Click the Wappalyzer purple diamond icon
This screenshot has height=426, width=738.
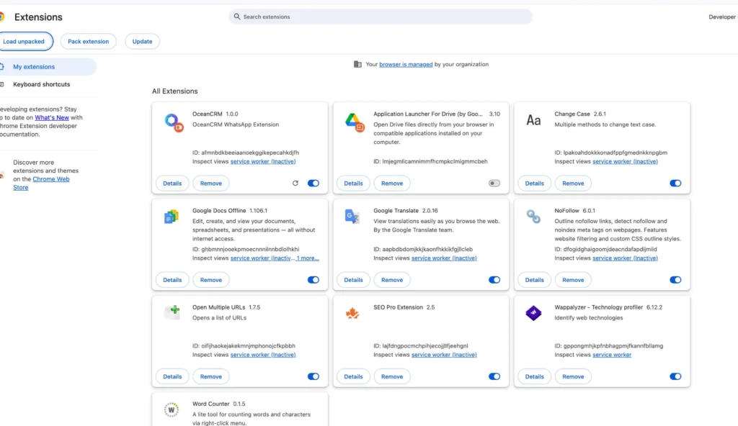[533, 313]
